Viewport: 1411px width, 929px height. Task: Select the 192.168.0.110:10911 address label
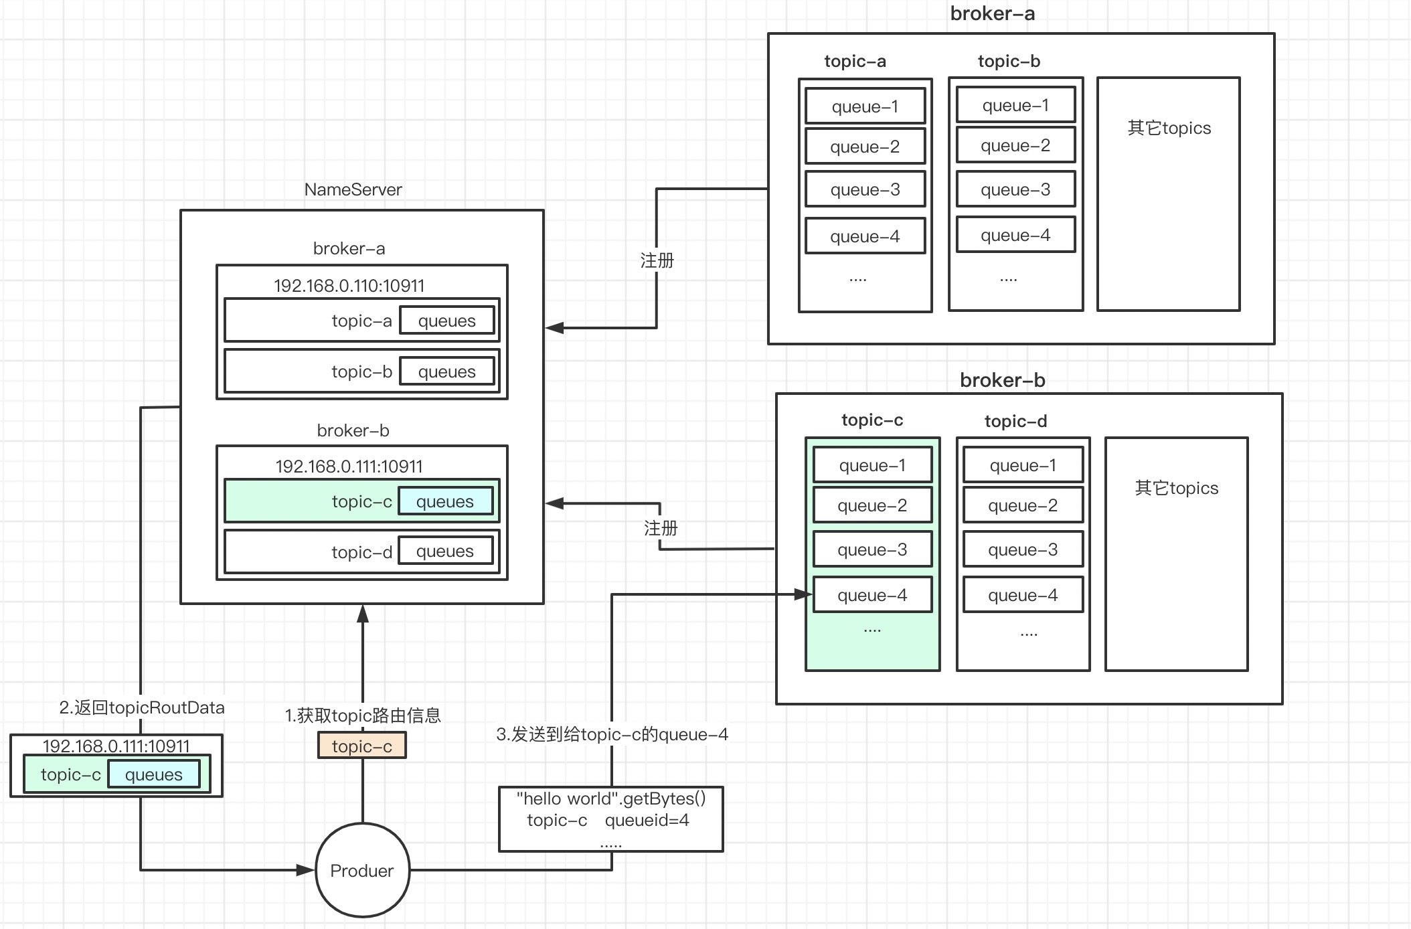pyautogui.click(x=349, y=286)
